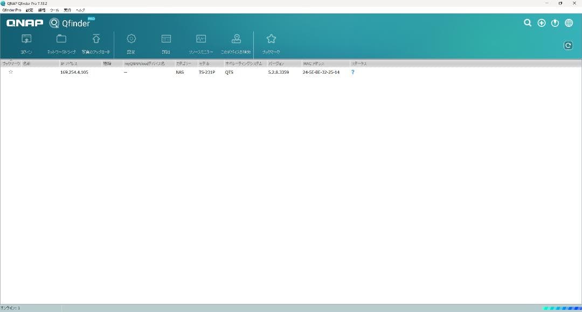The height and width of the screenshot is (312, 582).
Task: Toggle the bookmark star for the 169.254.4.105 row
Action: click(x=11, y=72)
